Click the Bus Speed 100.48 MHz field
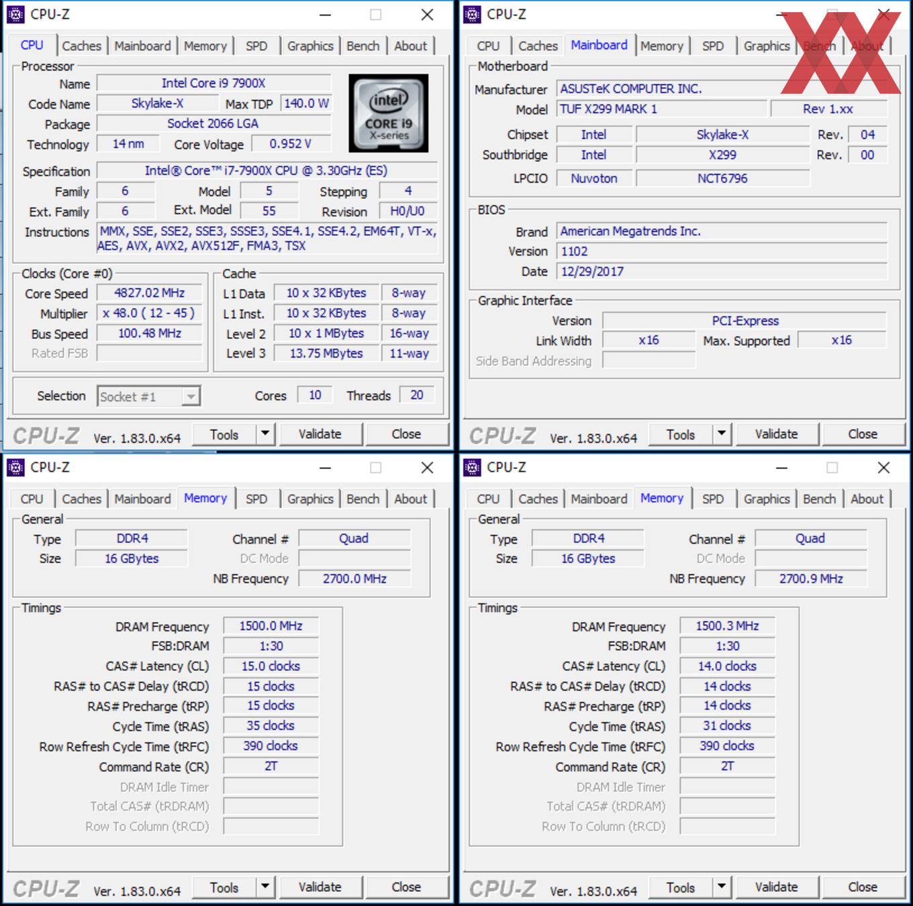The height and width of the screenshot is (906, 913). (x=150, y=334)
